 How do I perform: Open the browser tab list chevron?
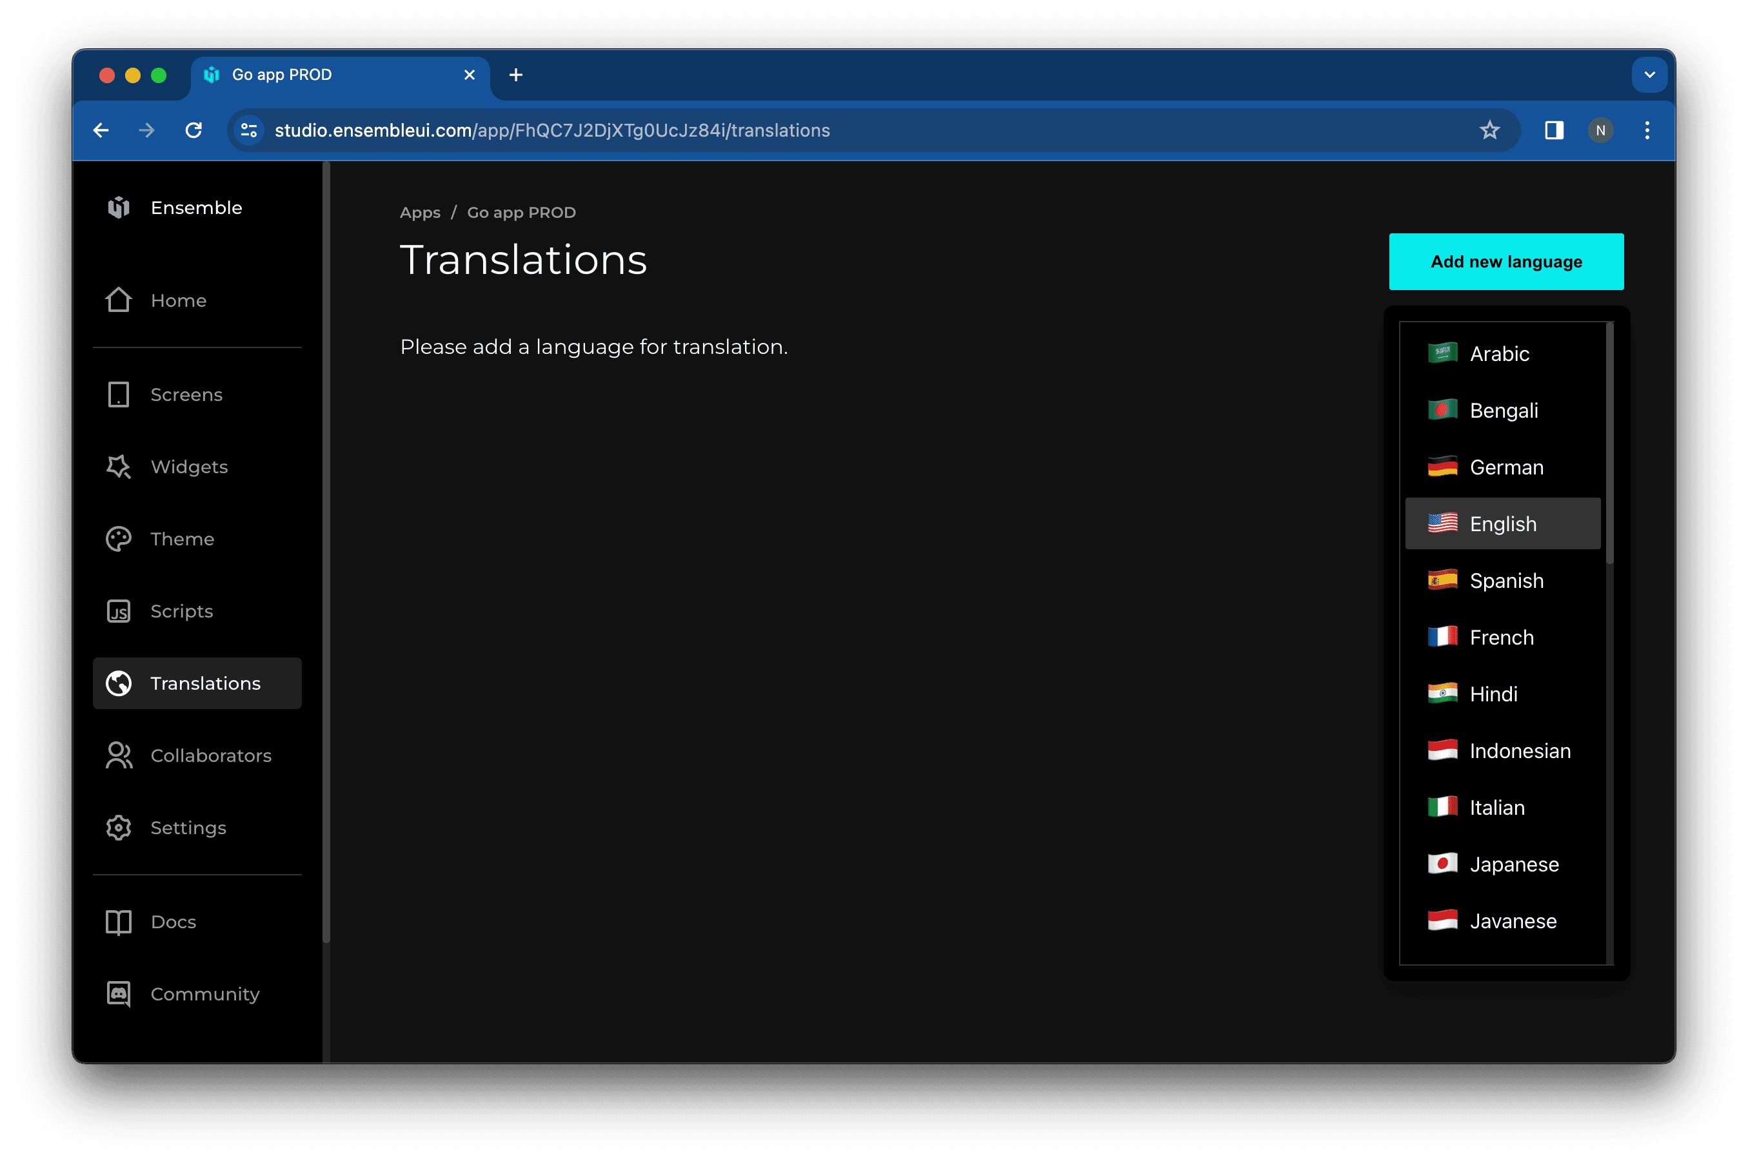click(x=1649, y=75)
